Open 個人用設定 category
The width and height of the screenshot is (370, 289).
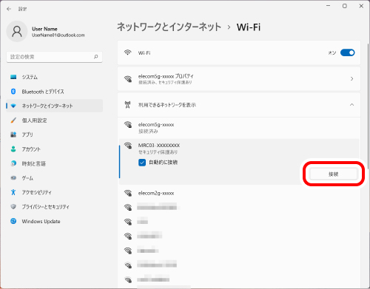(54, 120)
